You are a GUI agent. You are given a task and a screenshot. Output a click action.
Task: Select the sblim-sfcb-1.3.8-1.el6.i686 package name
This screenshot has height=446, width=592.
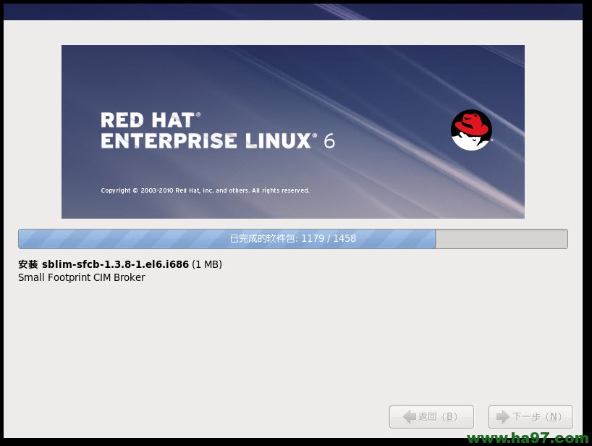coord(115,264)
